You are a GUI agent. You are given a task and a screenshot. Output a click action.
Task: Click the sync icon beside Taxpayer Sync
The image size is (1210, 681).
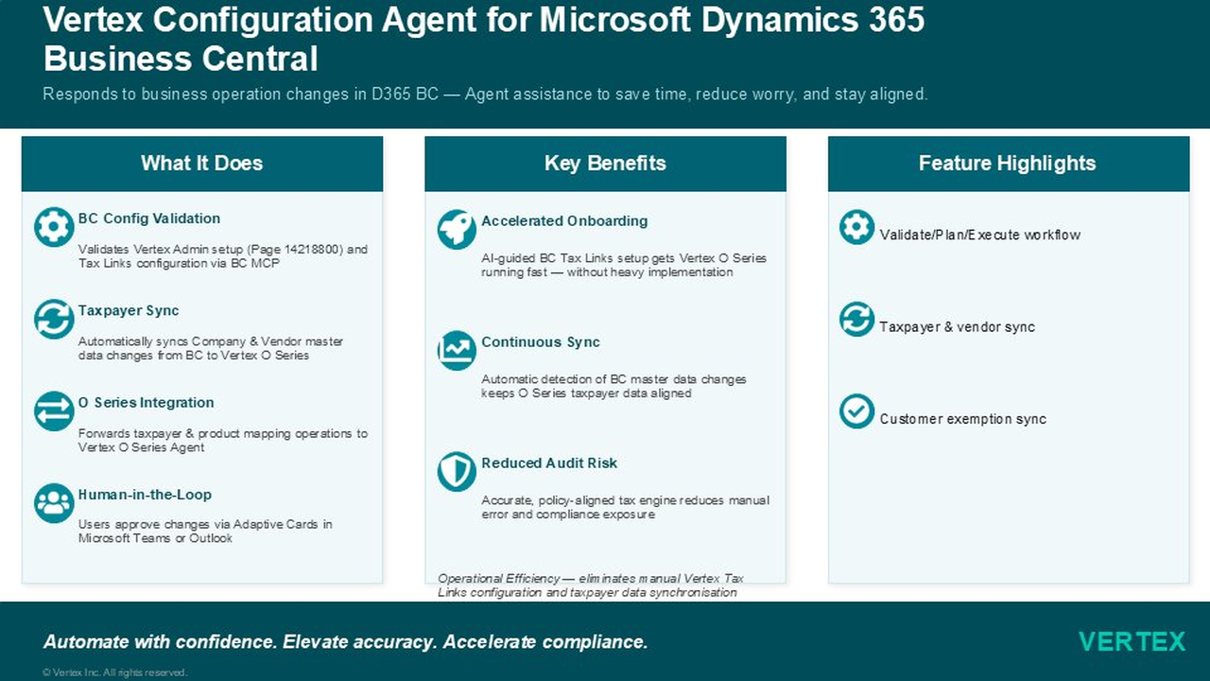[x=54, y=319]
